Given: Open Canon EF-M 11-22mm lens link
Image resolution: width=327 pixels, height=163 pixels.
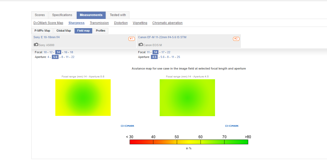Looking at the screenshot, I should click(x=162, y=37).
